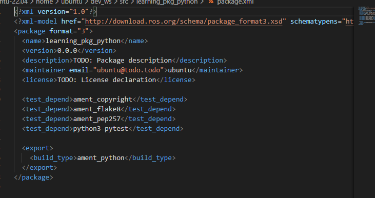Viewport: 375px width, 198px height.
Task: Click the ament_copyright dependency text
Action: (x=103, y=100)
